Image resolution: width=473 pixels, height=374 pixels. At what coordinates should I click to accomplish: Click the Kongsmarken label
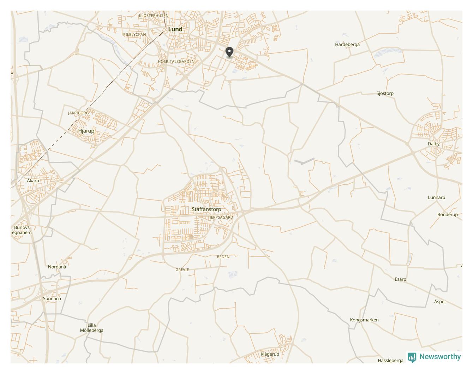point(364,320)
